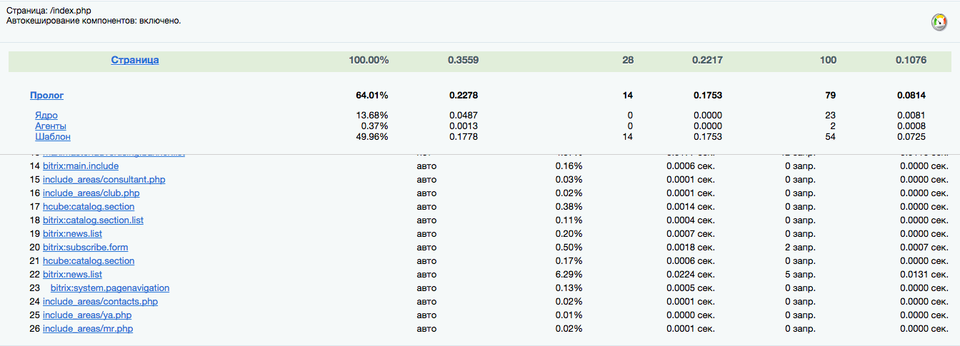
Task: Click the performance gauge icon
Action: 939,22
